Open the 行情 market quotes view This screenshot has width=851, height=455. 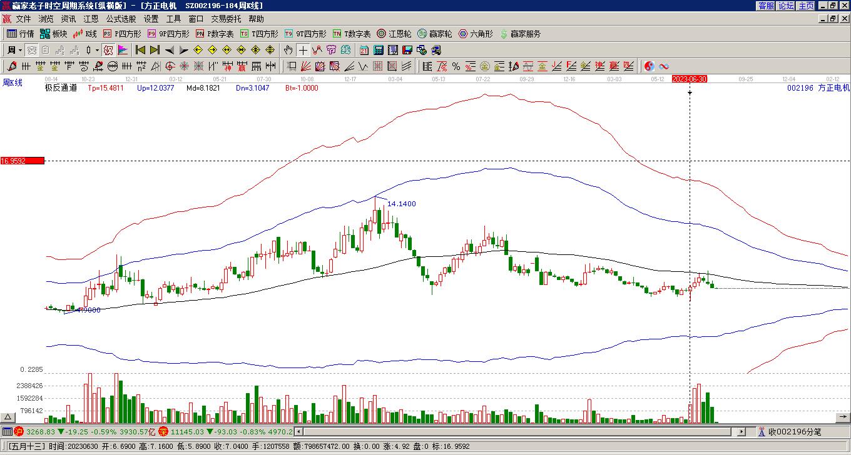pos(20,34)
